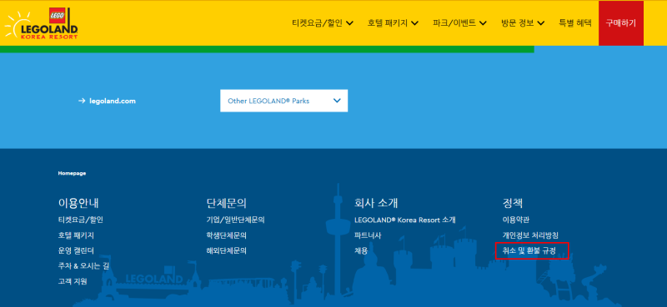Click the arrow icon beside legoland.com
667x307 pixels.
[82, 101]
